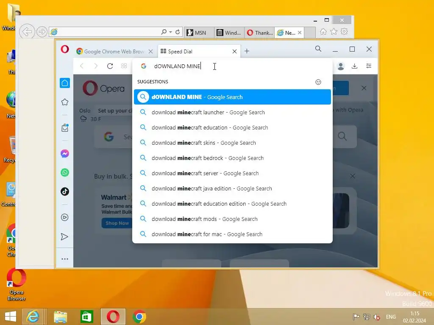
Task: Go back in Opera navigation
Action: pos(82,66)
